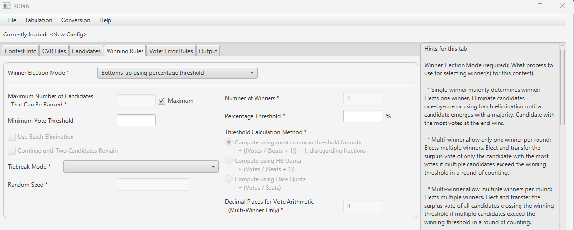The image size is (574, 230).
Task: Click the Maximum Number of Candidates ranked field
Action: 136,101
